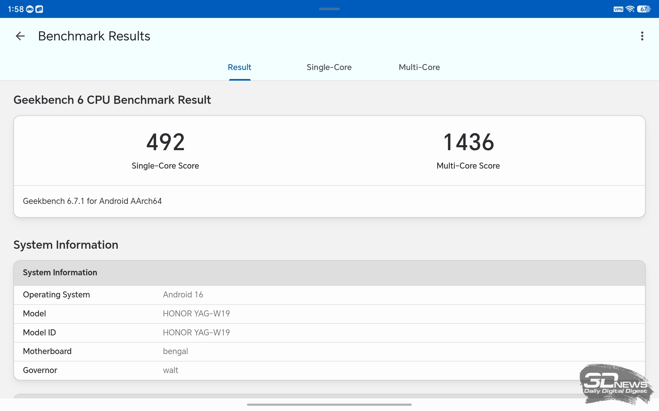Switch to the Single-Core tab
The width and height of the screenshot is (659, 411).
click(x=329, y=67)
